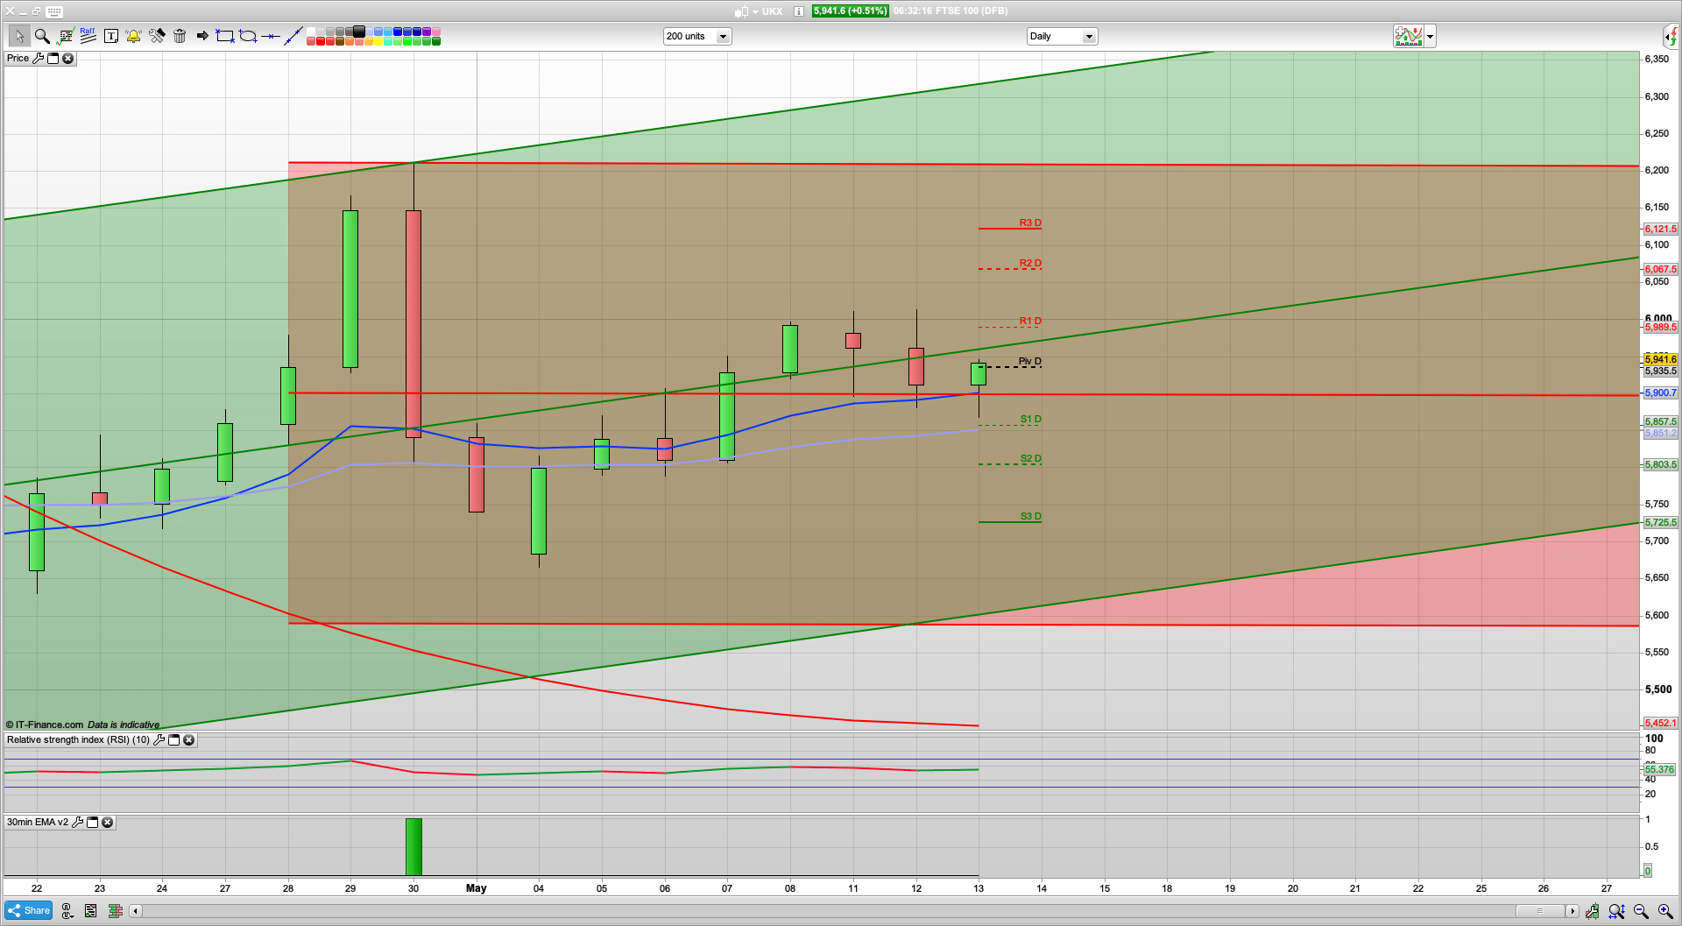This screenshot has width=1682, height=926.
Task: Pick the ellipse drawing tool
Action: coord(248,36)
